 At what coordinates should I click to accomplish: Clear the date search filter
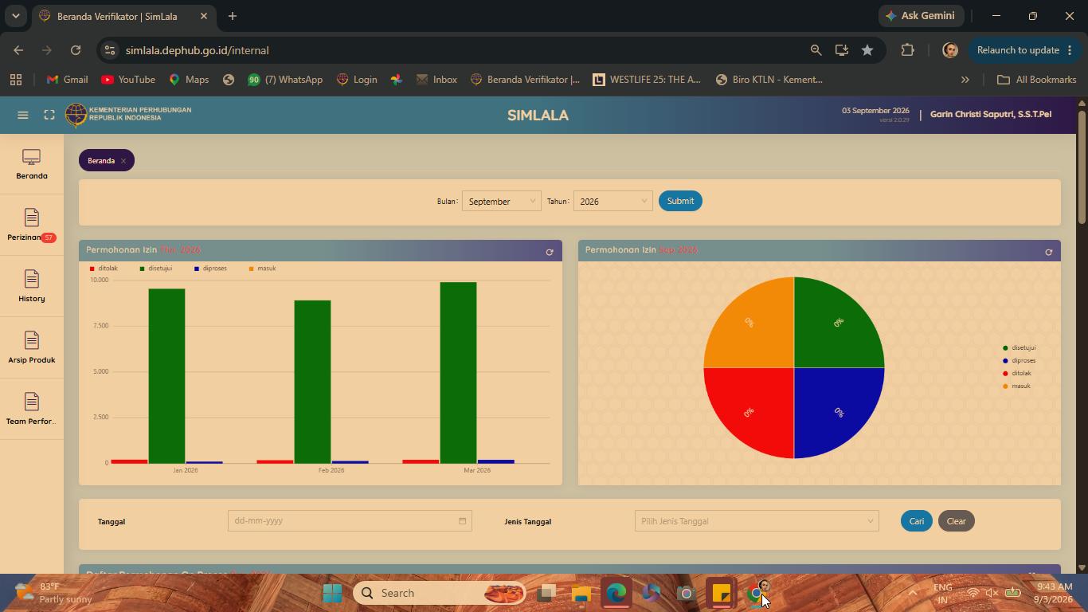coord(956,521)
